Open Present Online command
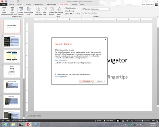Screen dimensions: 159x127 pyautogui.click(x=21, y=11)
